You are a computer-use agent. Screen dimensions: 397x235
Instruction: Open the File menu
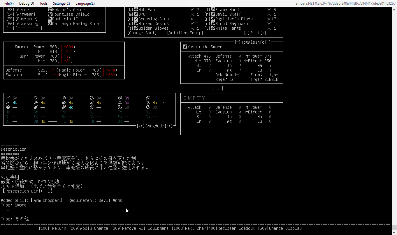9,3
